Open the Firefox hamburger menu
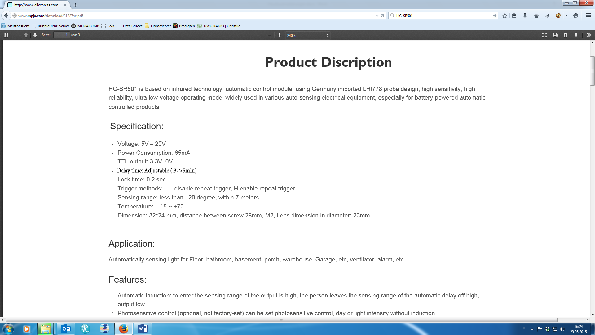Image resolution: width=595 pixels, height=335 pixels. (x=588, y=16)
